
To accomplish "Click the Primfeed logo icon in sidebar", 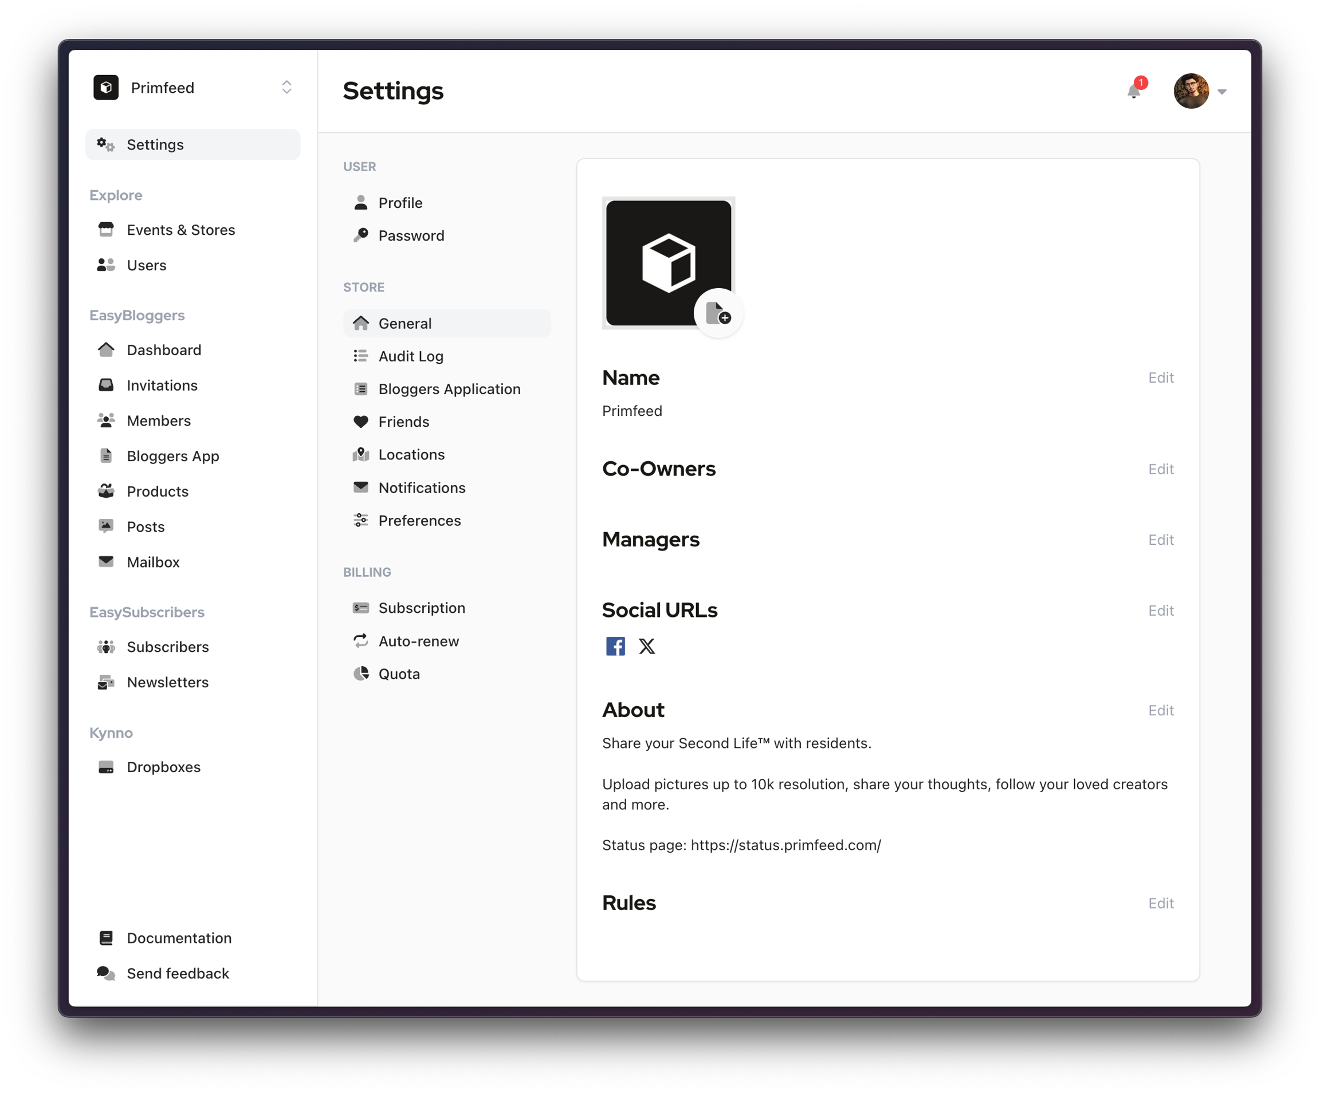I will (x=106, y=87).
